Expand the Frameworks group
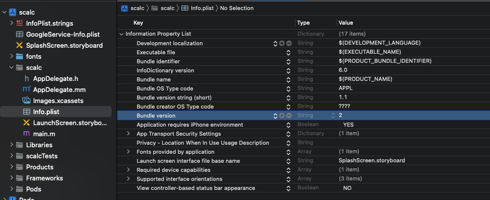The height and width of the screenshot is (200, 490). pos(12,178)
